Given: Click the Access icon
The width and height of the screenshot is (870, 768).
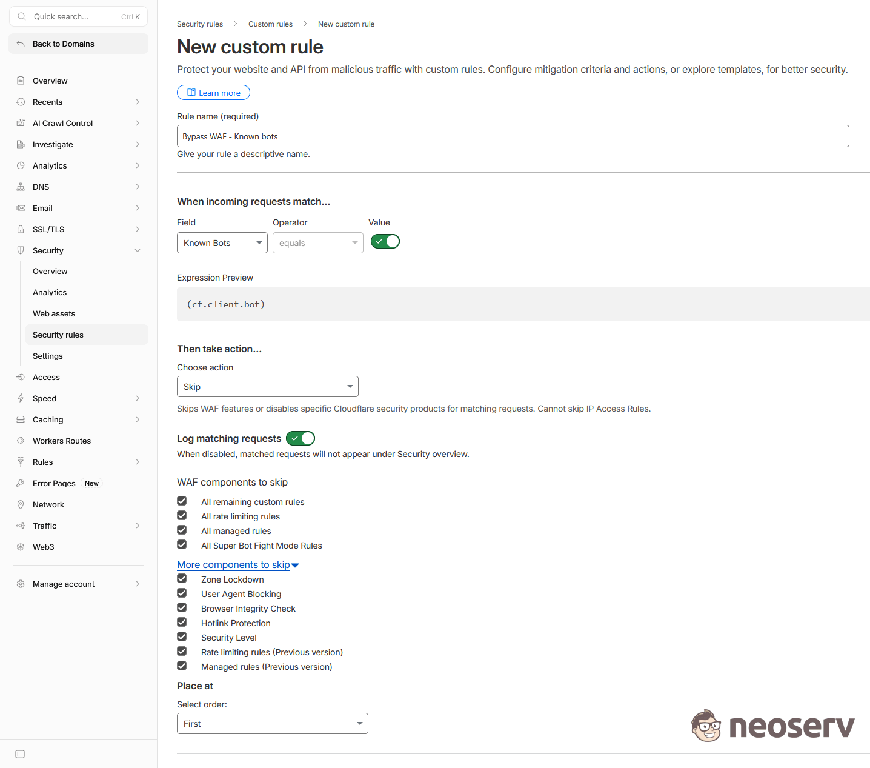Looking at the screenshot, I should [x=21, y=377].
